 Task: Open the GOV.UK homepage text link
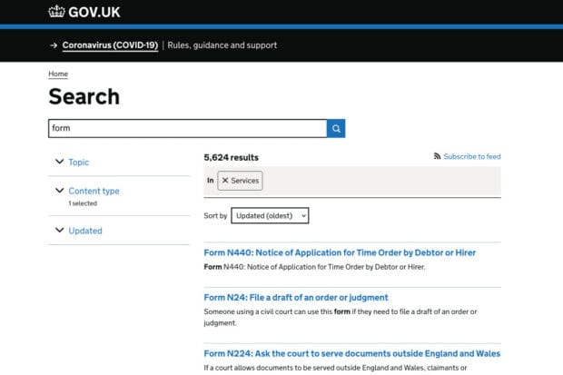94,12
